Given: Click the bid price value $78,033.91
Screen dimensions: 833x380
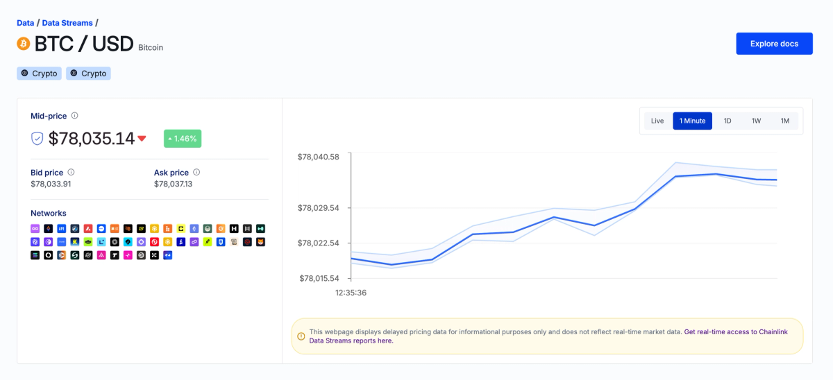Looking at the screenshot, I should coord(51,184).
